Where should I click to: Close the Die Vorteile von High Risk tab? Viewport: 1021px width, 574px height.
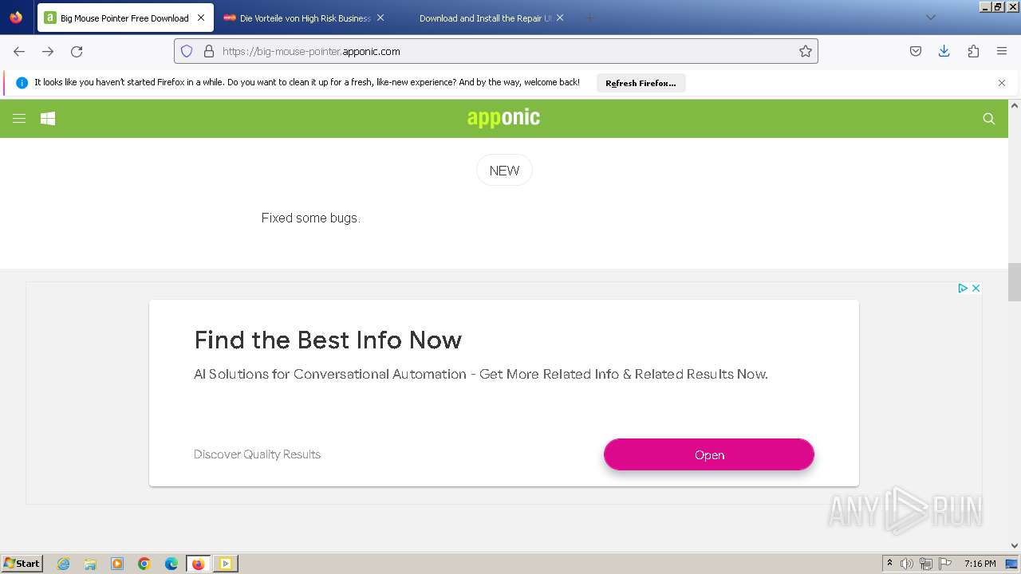coord(380,18)
